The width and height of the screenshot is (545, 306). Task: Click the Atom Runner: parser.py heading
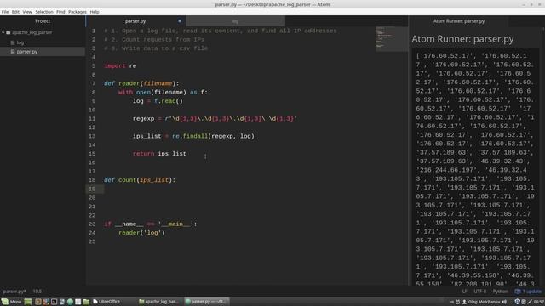click(x=462, y=39)
